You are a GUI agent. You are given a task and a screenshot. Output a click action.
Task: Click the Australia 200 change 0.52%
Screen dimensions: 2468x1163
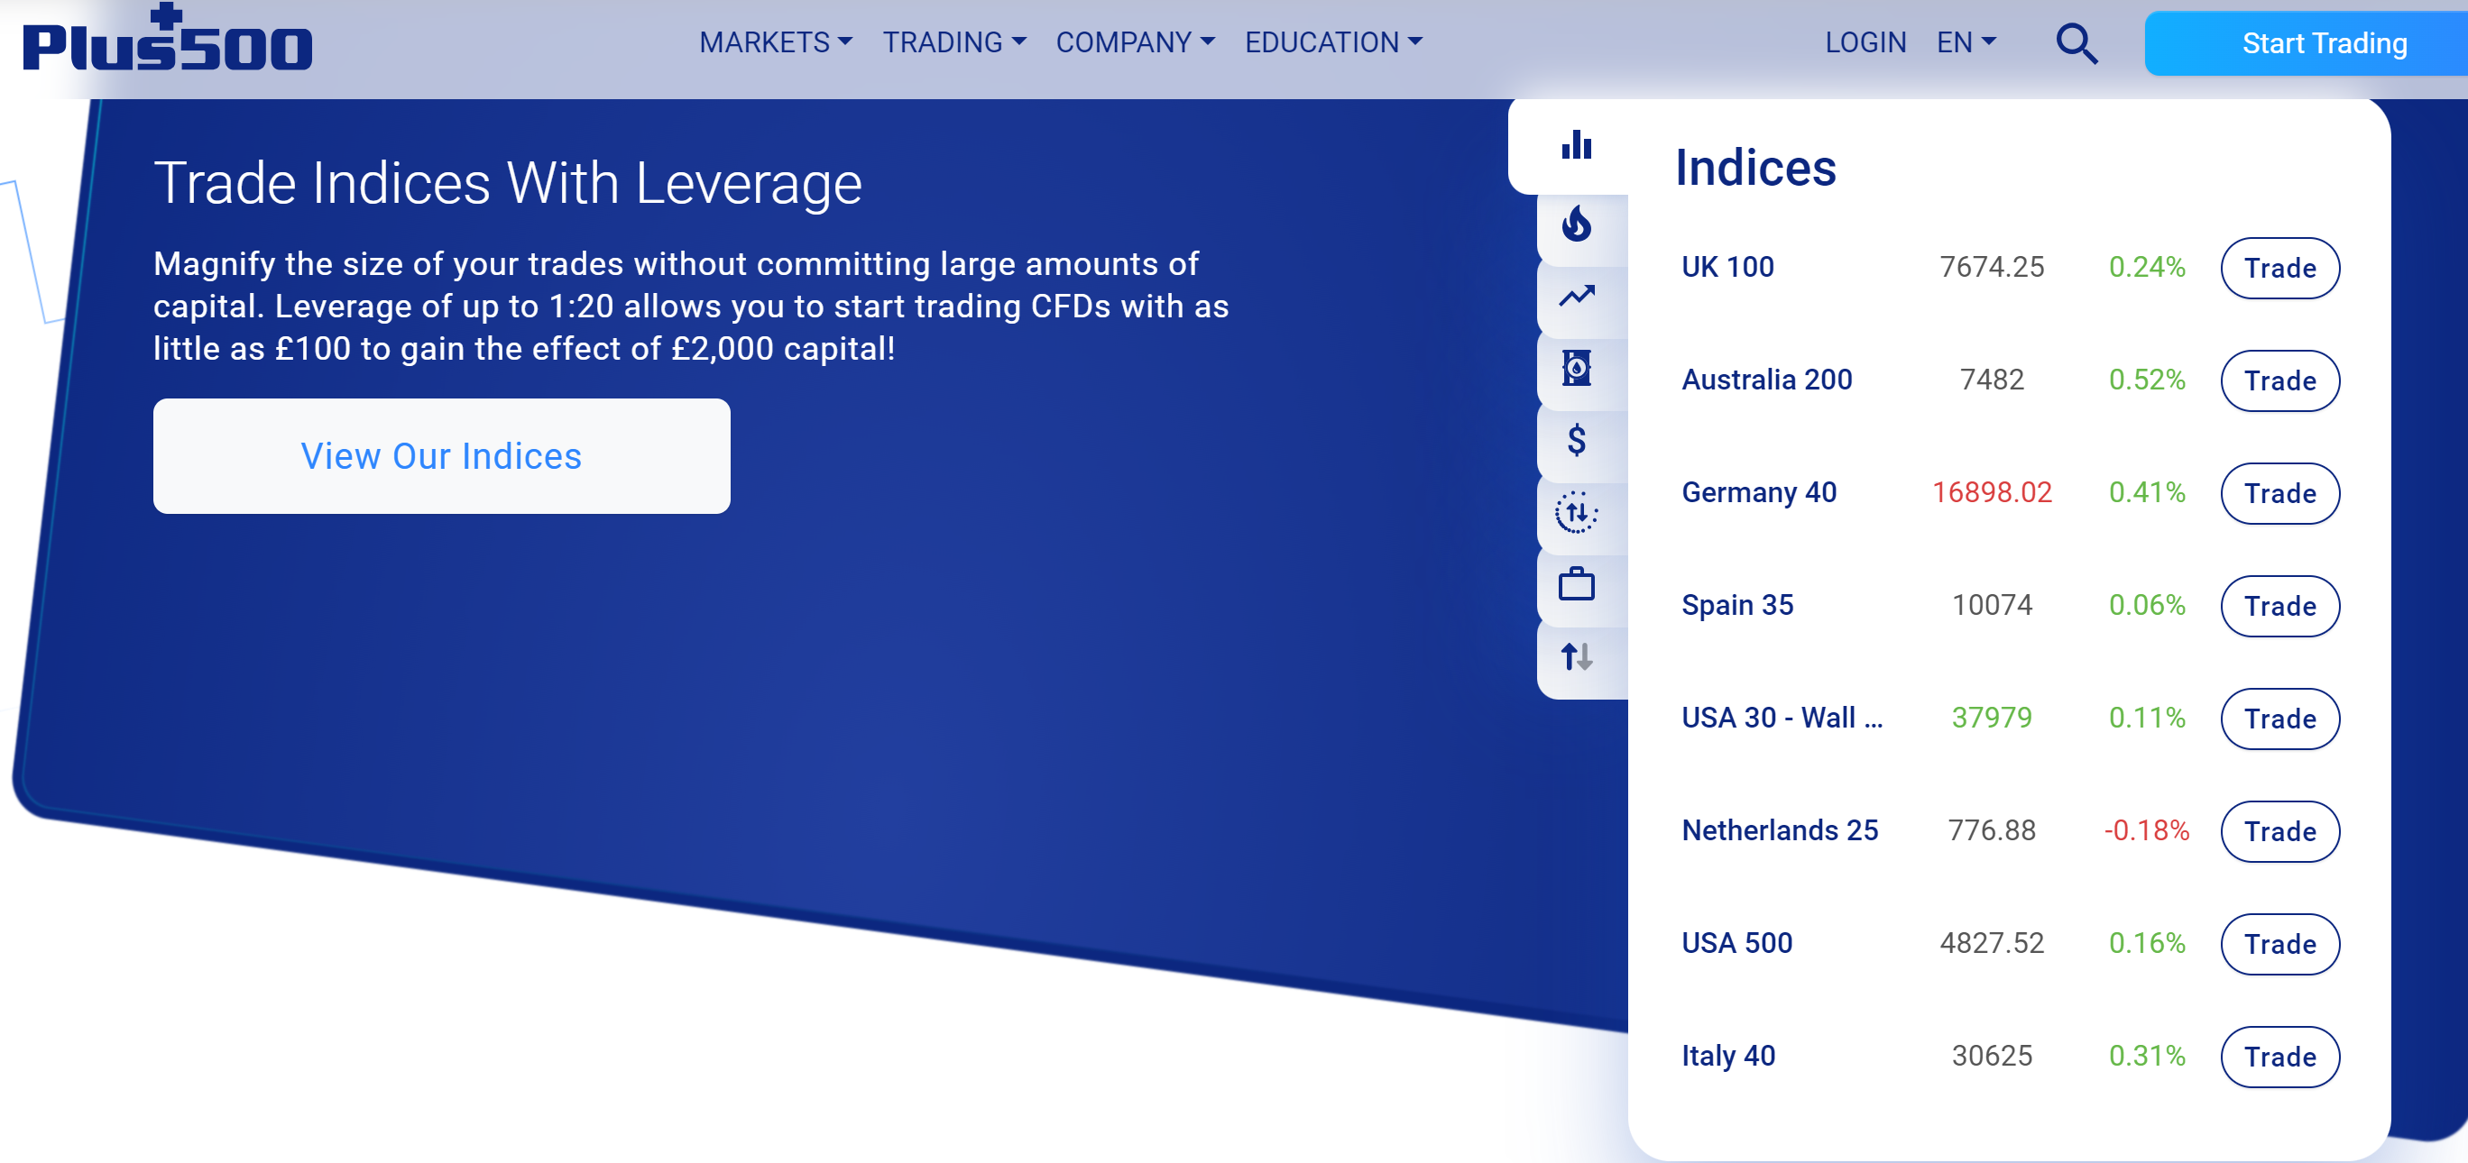click(2146, 379)
